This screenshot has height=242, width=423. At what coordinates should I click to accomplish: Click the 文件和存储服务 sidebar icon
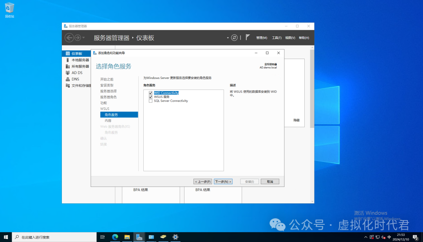68,86
